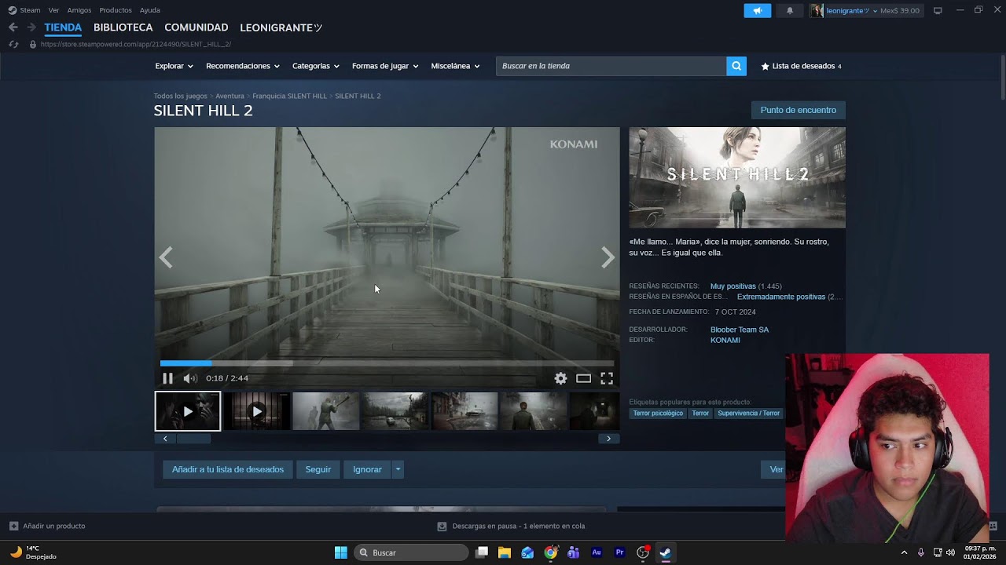
Task: Click the Ignorar button
Action: [367, 469]
